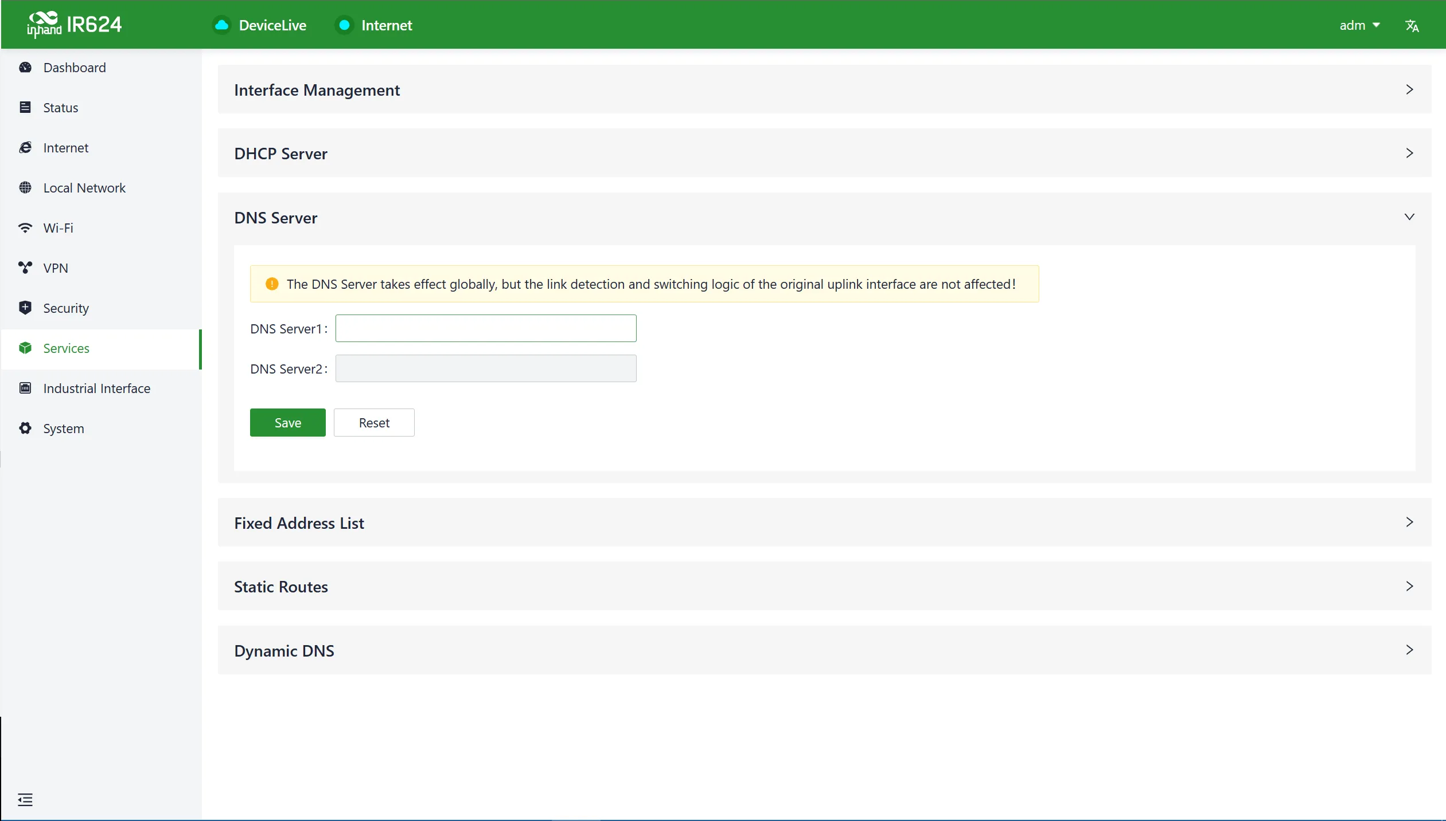Click the Dashboard gauge icon
Screen dimensions: 1446x821
point(25,68)
